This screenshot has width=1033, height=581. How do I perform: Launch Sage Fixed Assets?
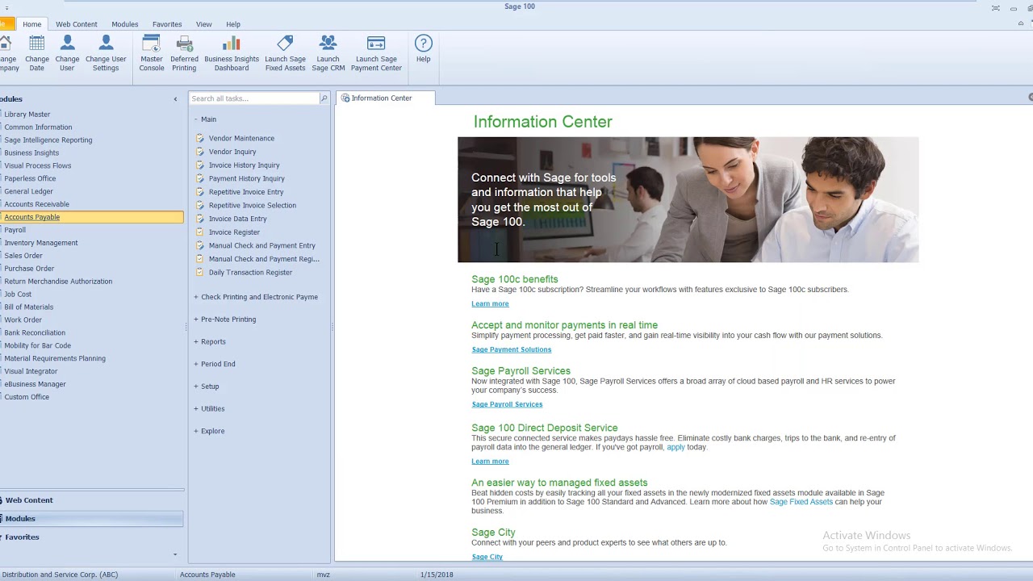tap(286, 53)
